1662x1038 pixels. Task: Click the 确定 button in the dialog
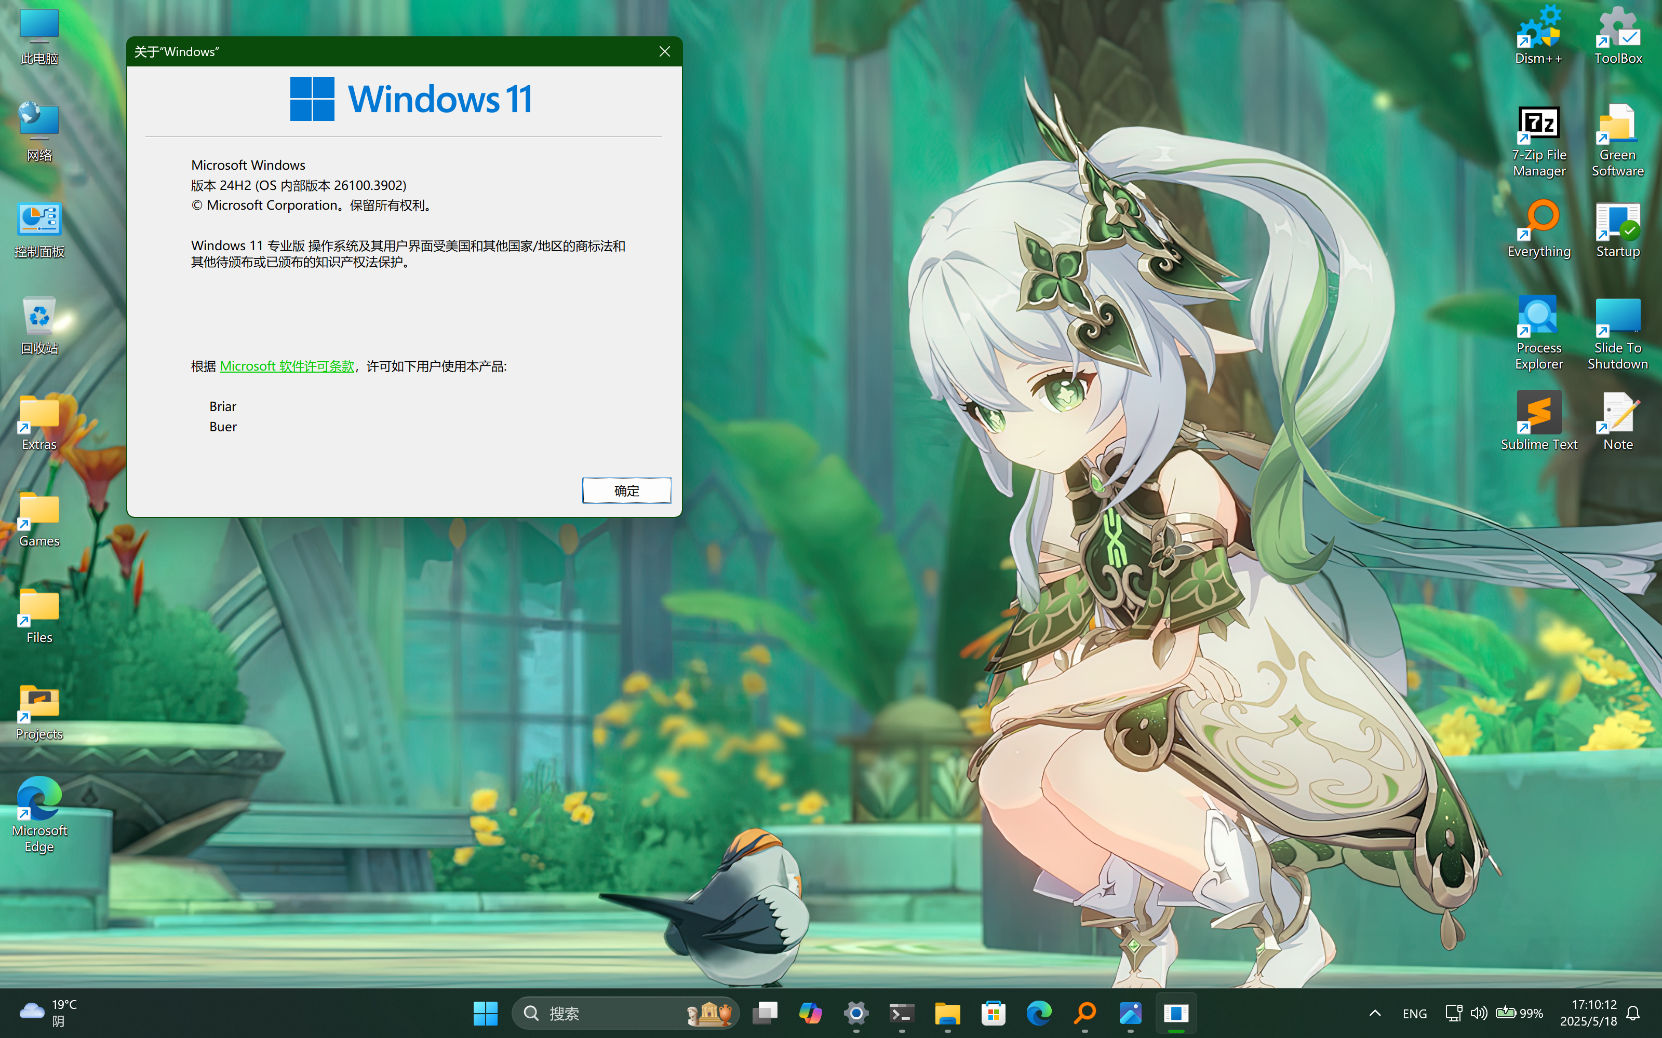click(x=626, y=490)
